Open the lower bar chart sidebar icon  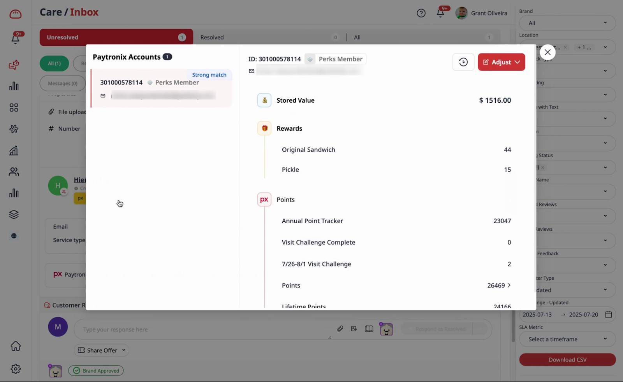click(14, 193)
